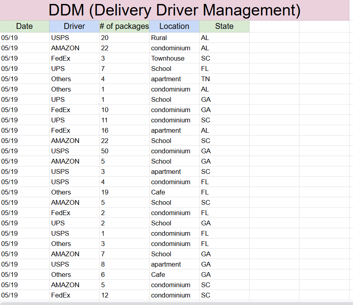This screenshot has height=305, width=353.
Task: Click 'condominium' in USPS 50-package row
Action: click(x=174, y=151)
